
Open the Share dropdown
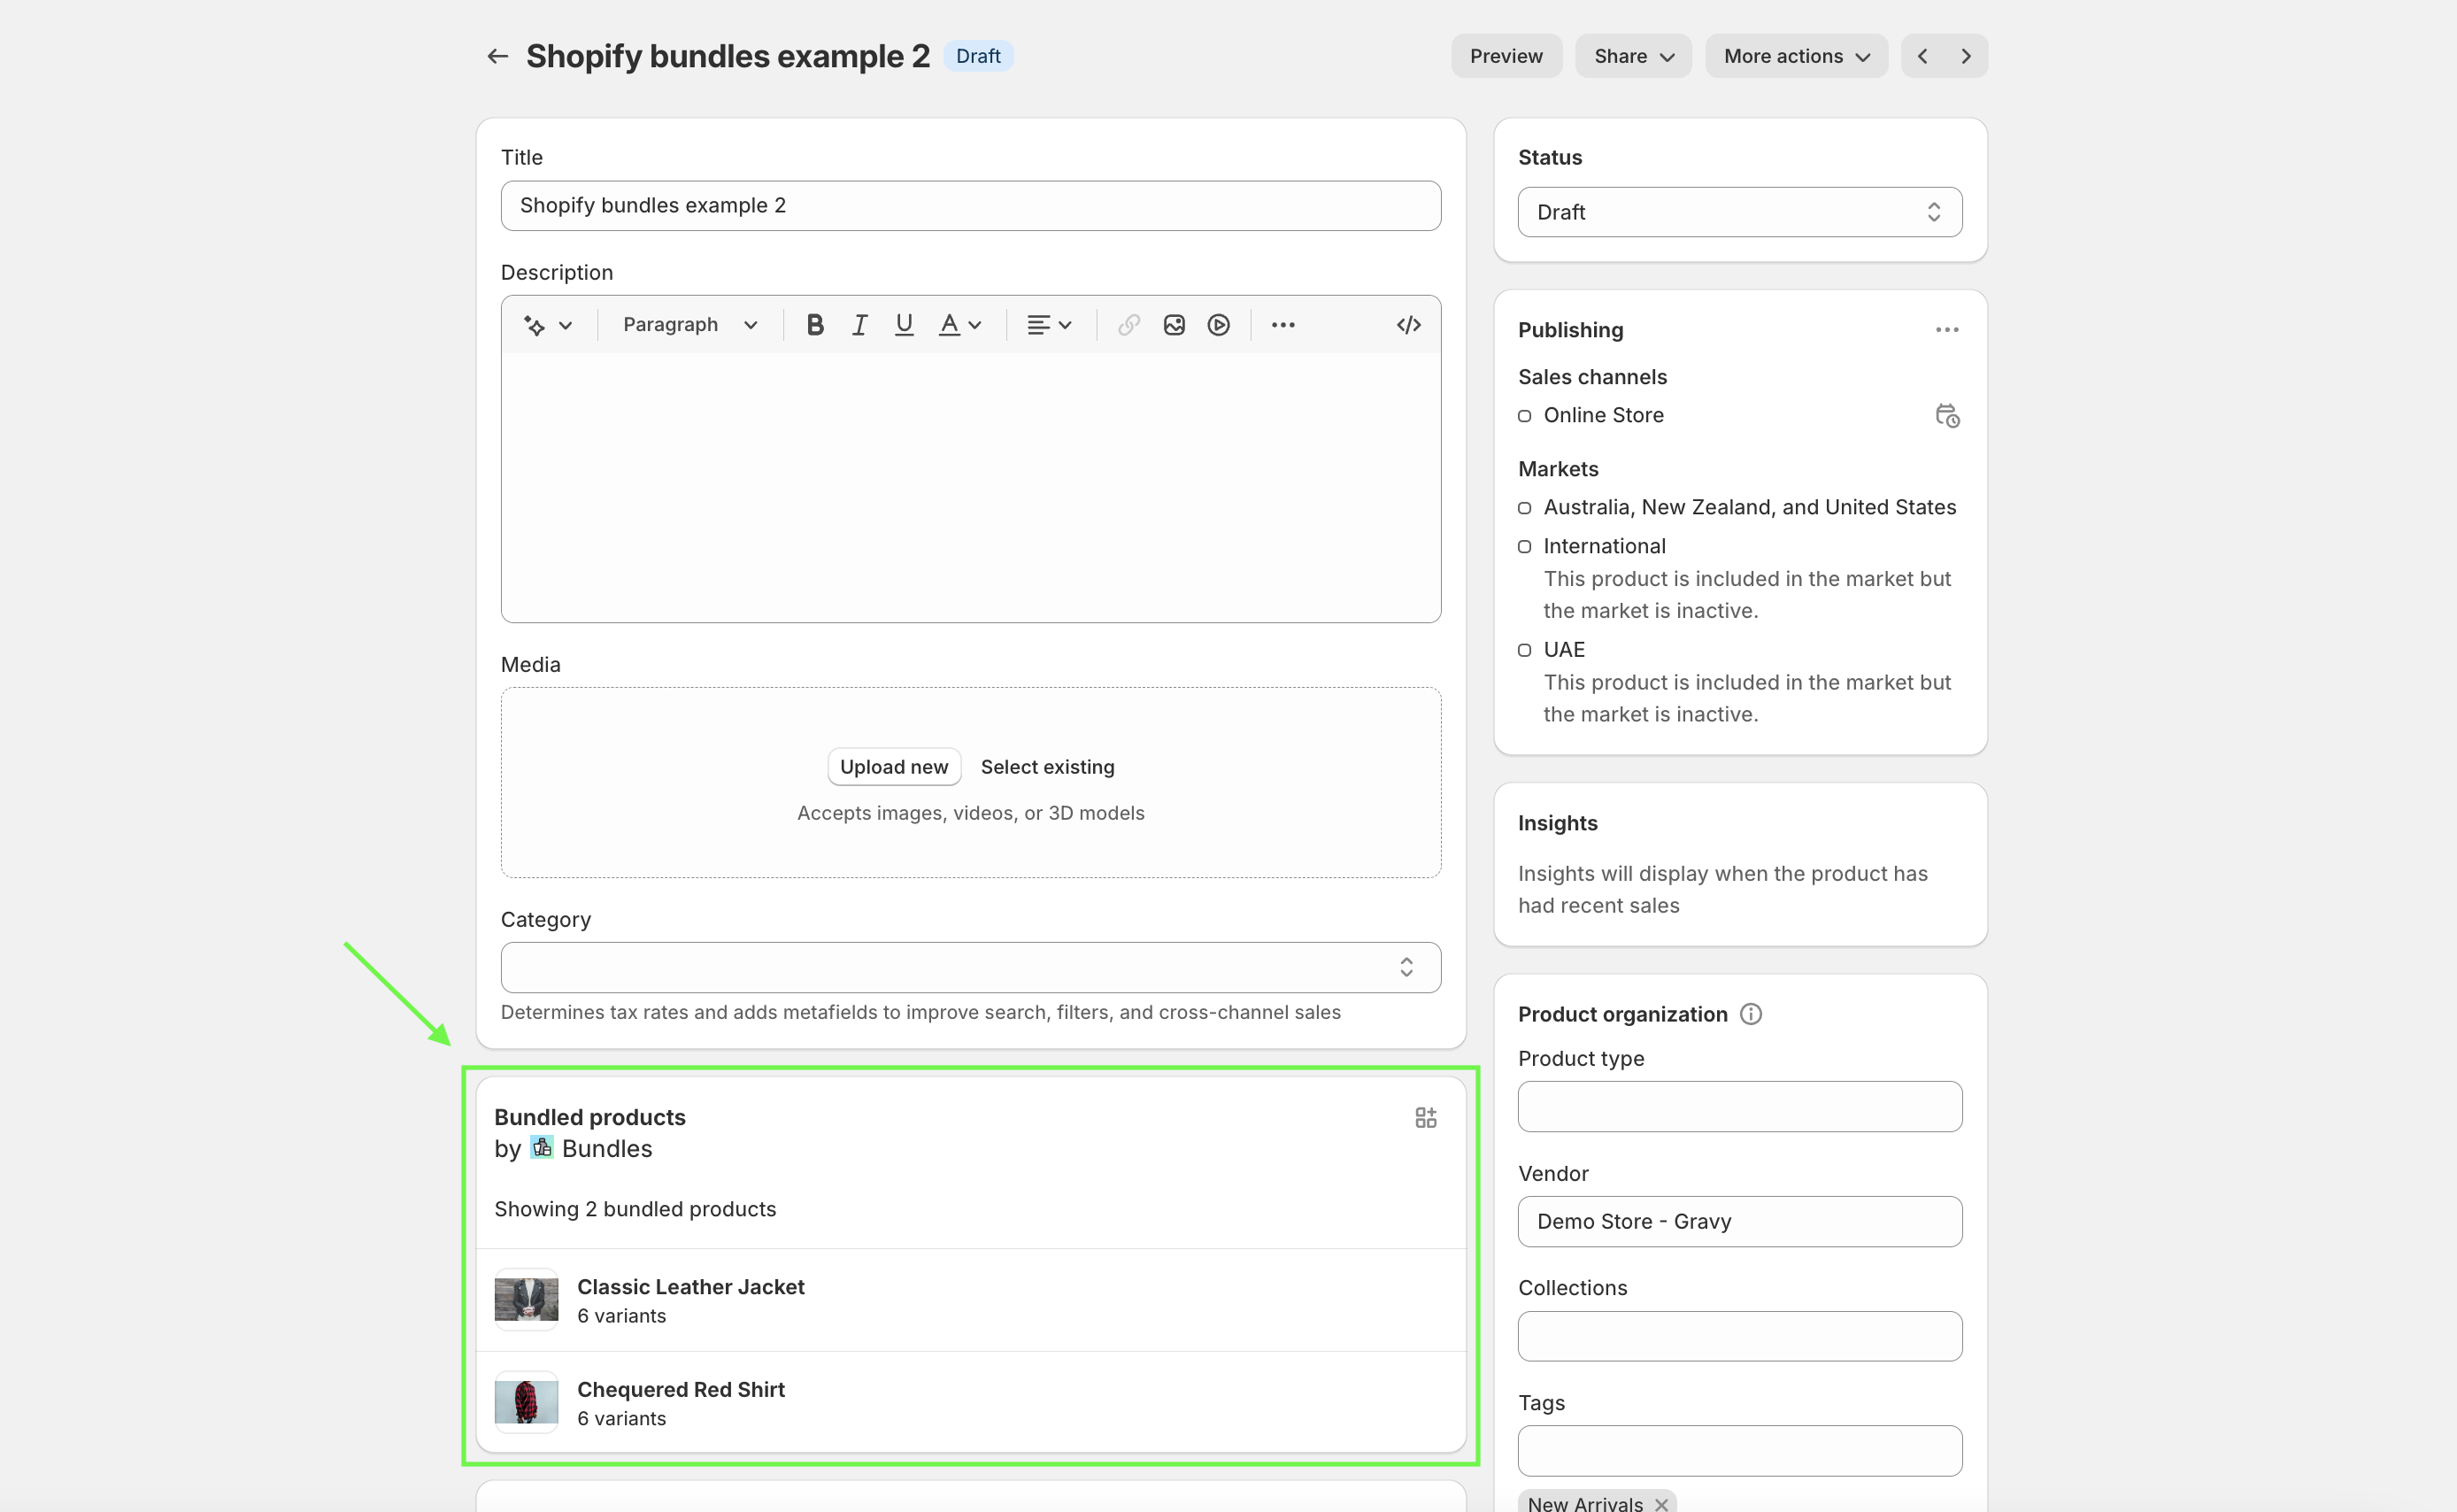coord(1633,56)
